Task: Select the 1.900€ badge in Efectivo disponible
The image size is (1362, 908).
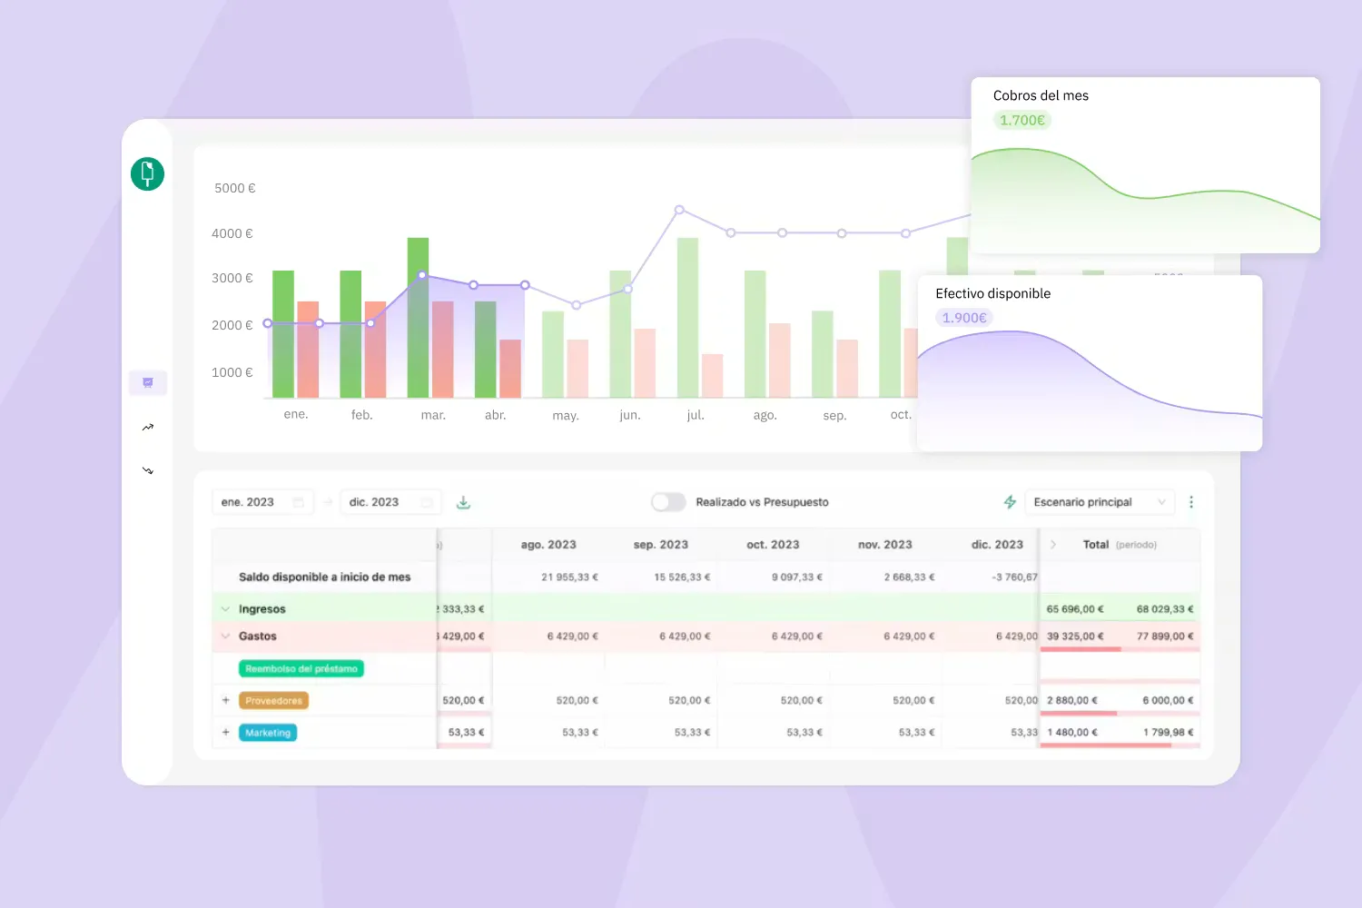Action: tap(964, 318)
